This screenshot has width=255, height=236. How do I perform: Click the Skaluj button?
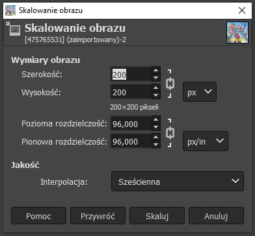point(157,216)
